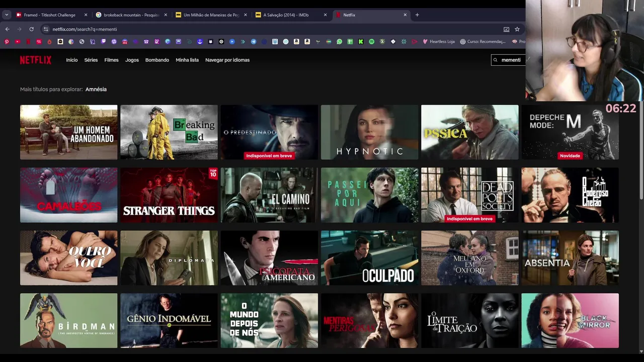
Task: Open Curso: Recomendaç... bookmark
Action: [x=483, y=42]
